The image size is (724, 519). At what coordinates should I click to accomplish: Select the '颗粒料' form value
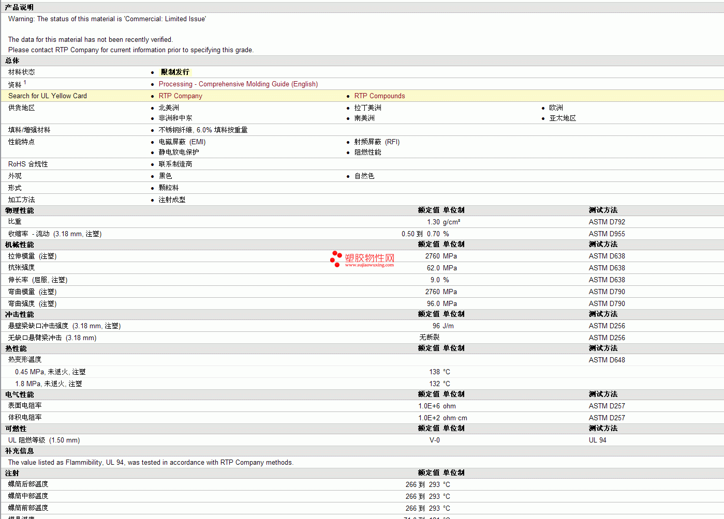[x=169, y=188]
